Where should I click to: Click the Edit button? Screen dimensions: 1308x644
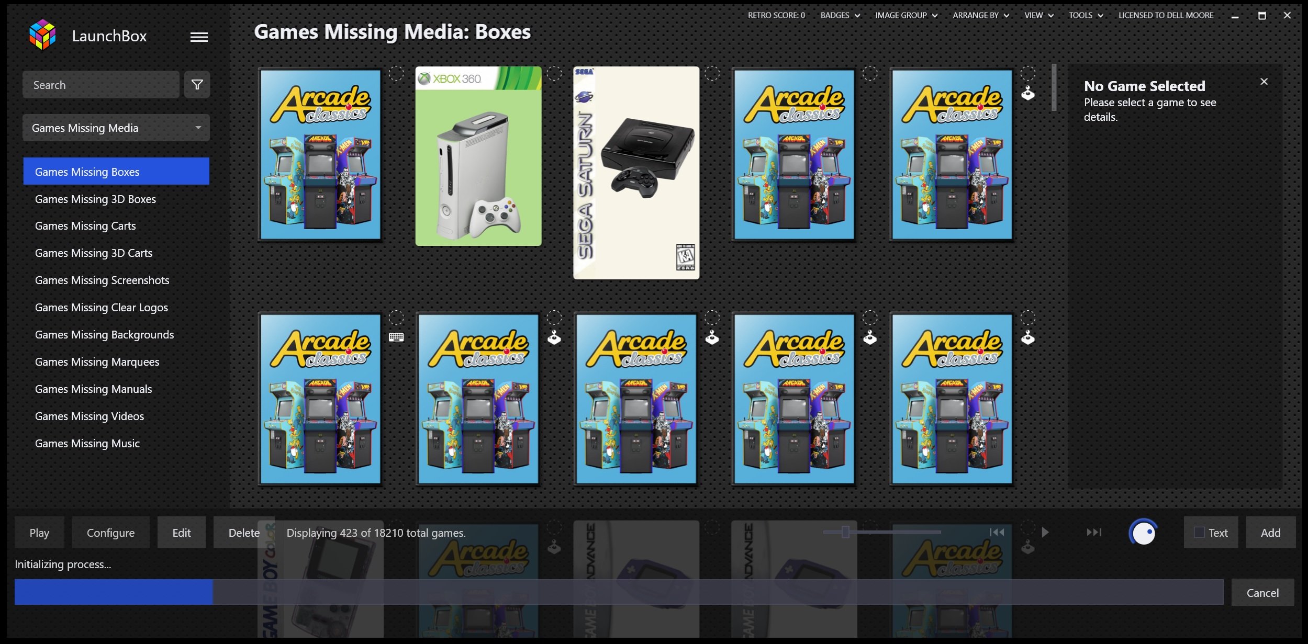click(x=182, y=533)
